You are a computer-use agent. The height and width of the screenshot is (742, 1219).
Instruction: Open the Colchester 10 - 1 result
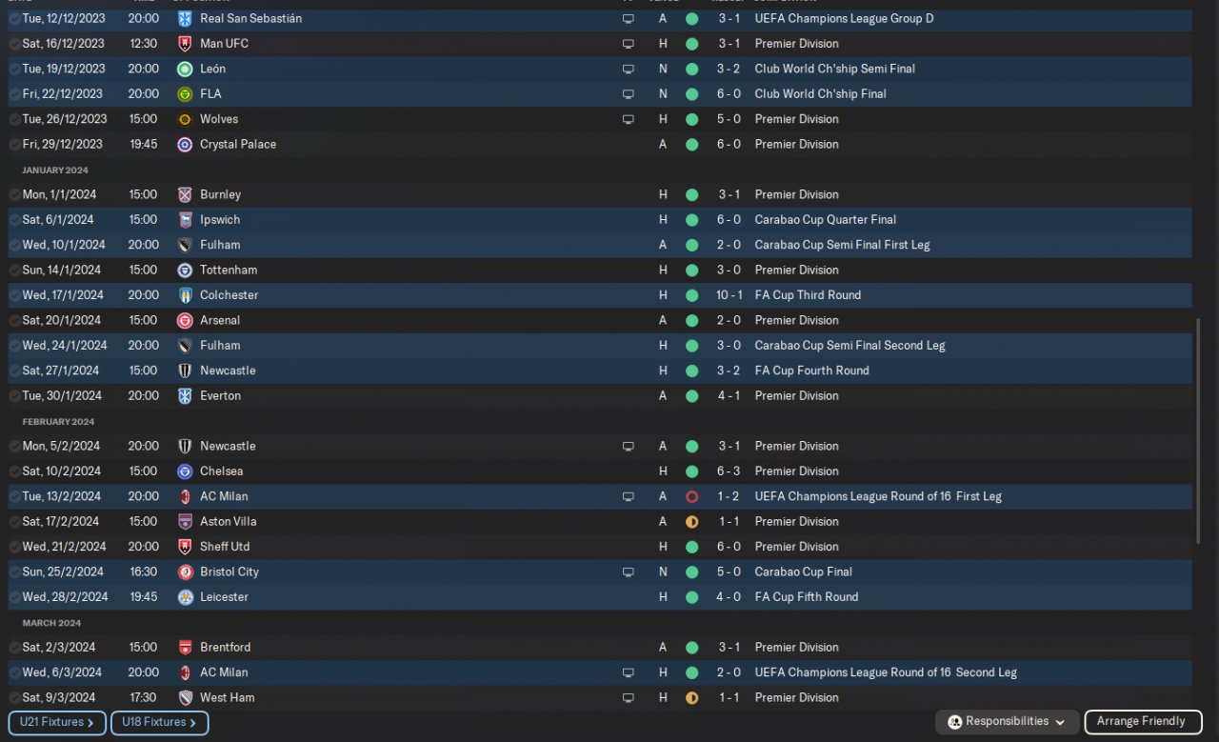728,295
